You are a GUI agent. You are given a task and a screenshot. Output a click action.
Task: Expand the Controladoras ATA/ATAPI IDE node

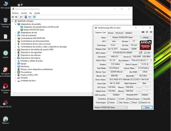15,38
